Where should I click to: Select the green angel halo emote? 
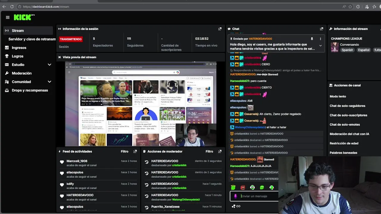pos(233,188)
